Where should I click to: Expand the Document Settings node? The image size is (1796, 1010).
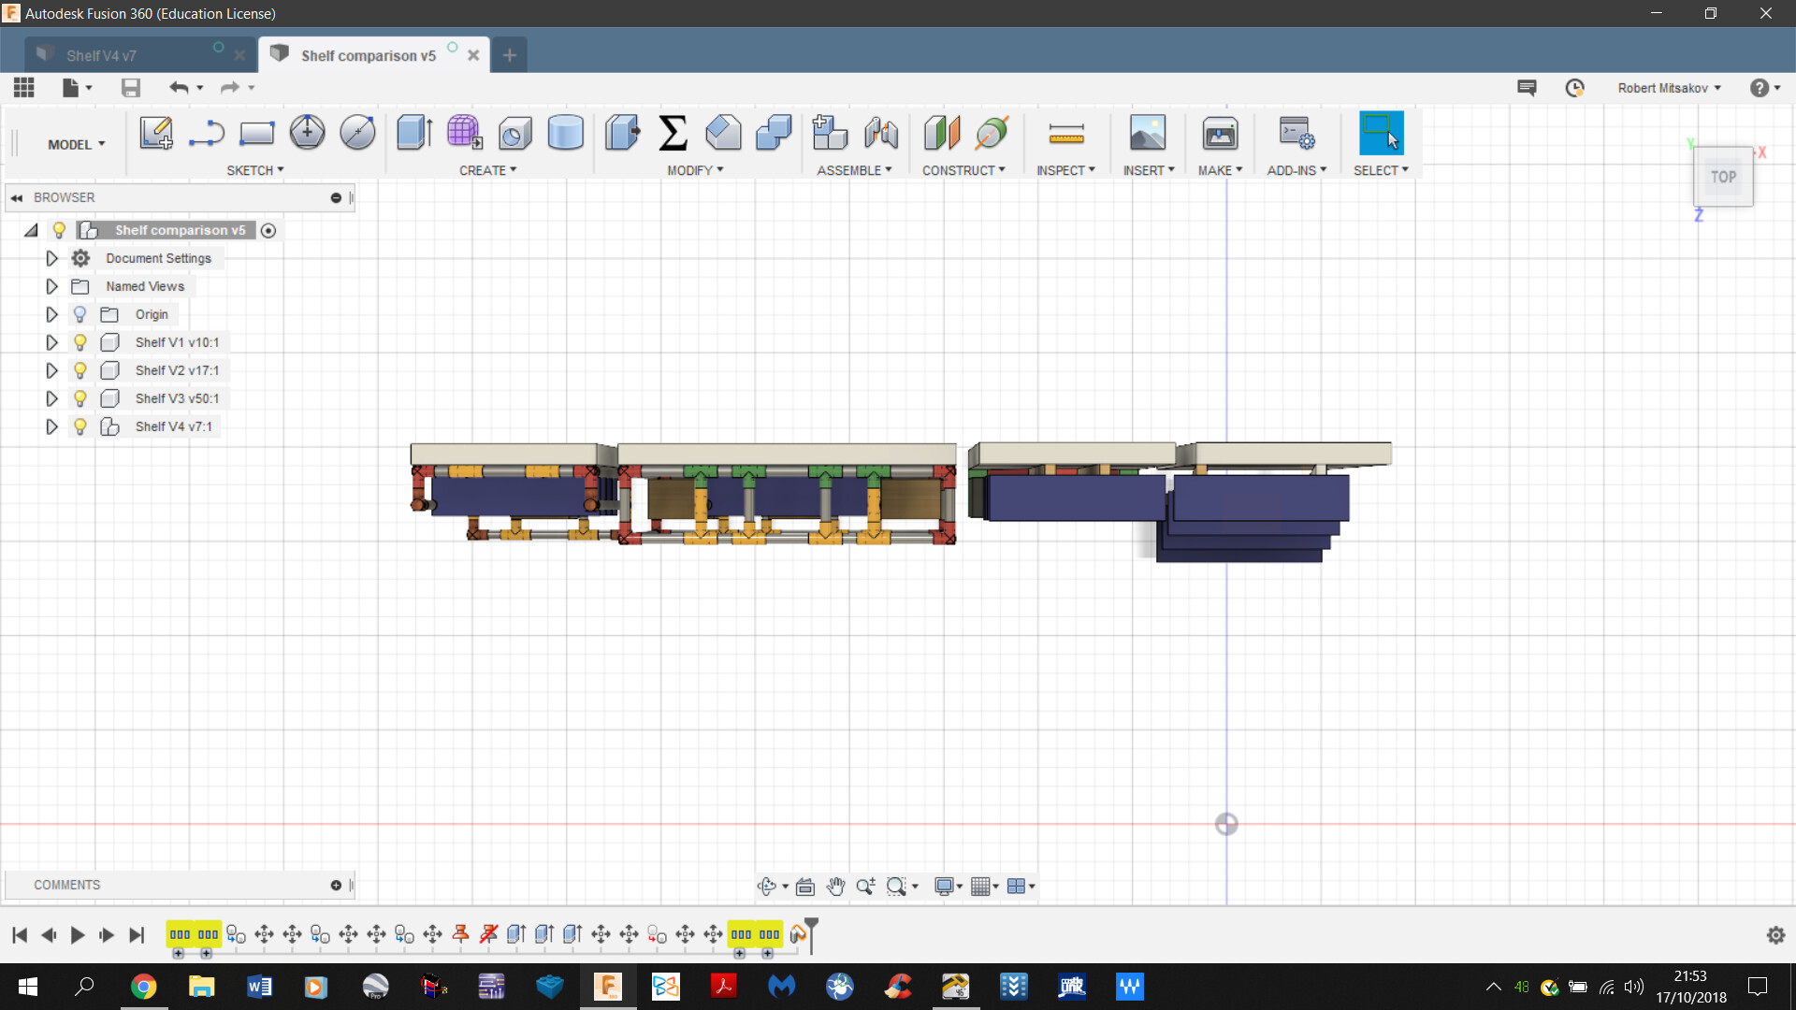click(x=51, y=258)
